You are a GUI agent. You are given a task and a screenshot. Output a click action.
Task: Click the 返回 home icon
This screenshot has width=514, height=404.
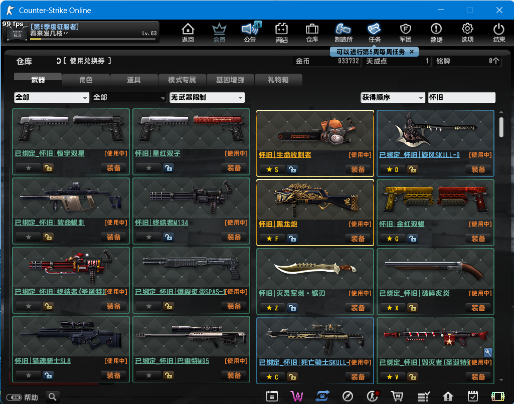188,33
